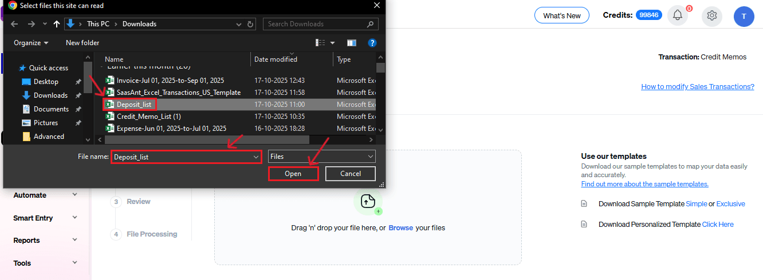The image size is (763, 280).
Task: Sort files by the Name column
Action: tap(114, 59)
